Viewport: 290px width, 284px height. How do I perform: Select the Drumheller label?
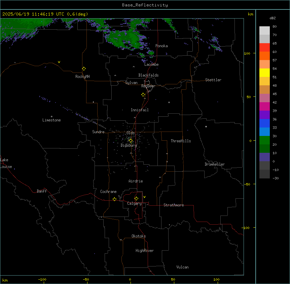click(x=215, y=164)
